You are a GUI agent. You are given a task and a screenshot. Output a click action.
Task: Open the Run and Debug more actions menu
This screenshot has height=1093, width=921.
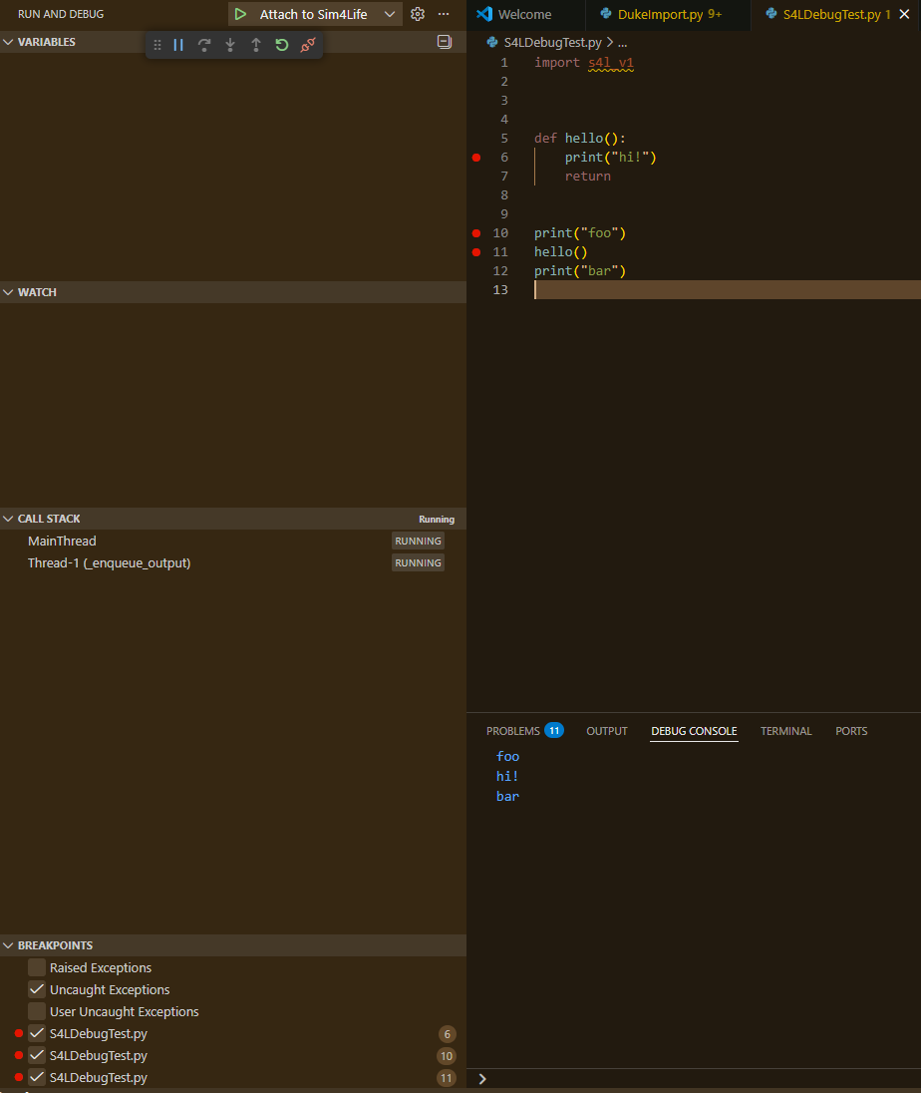point(445,14)
